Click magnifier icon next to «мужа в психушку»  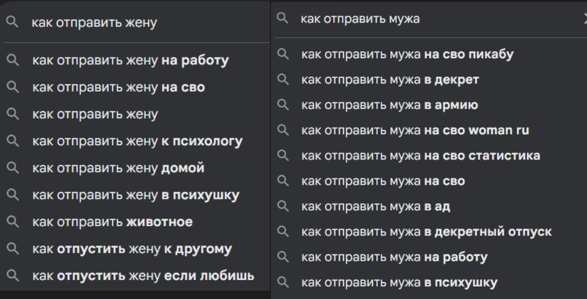click(x=281, y=282)
